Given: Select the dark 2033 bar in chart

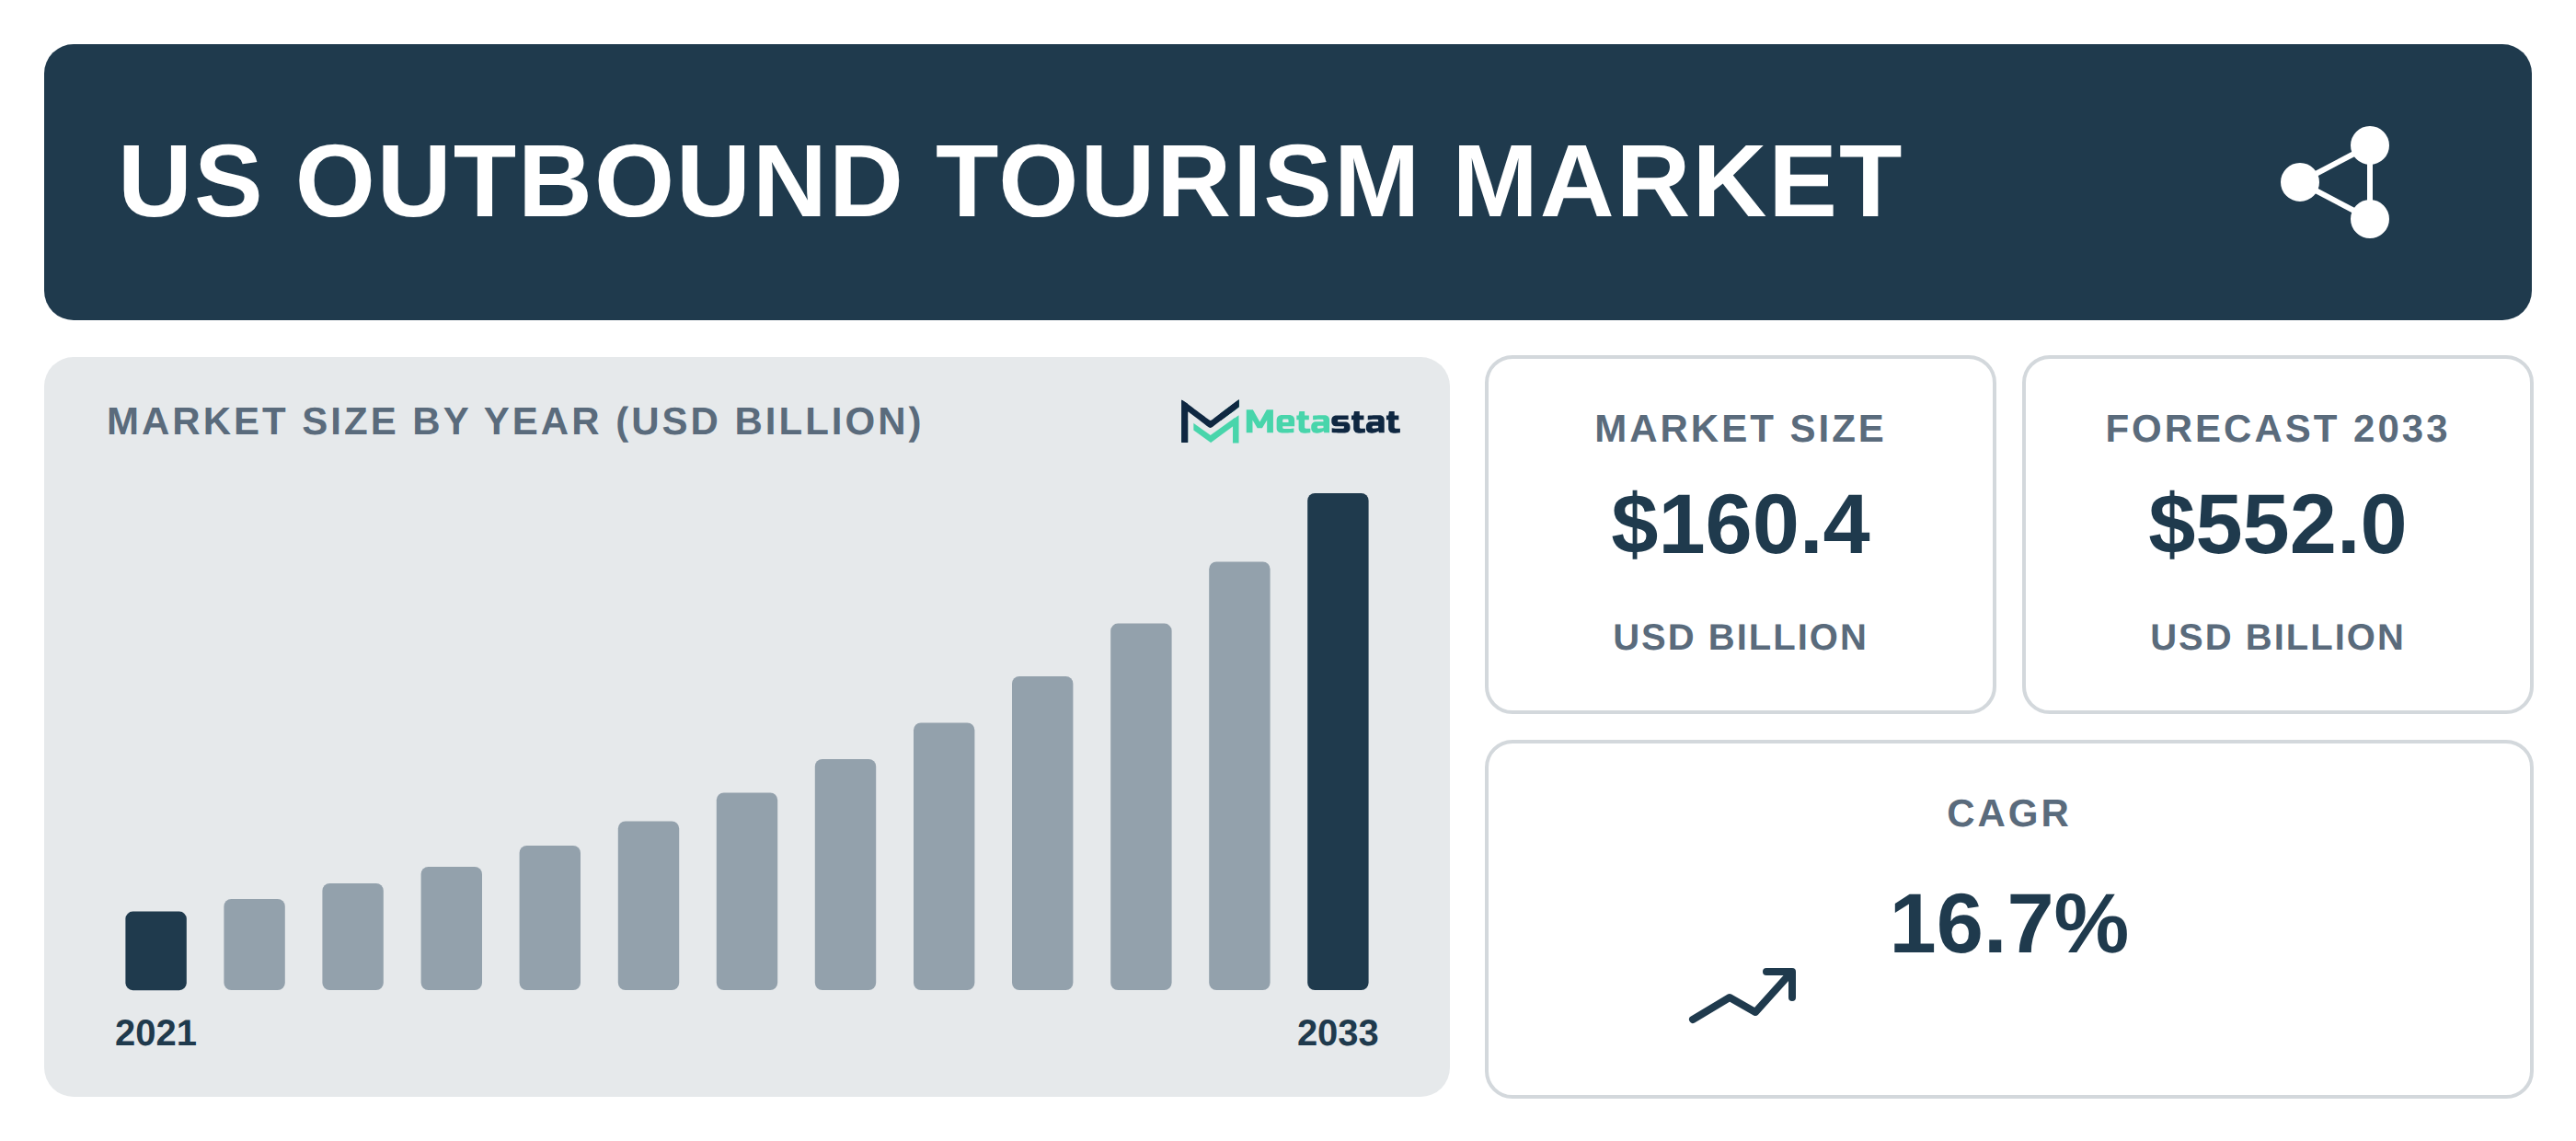Looking at the screenshot, I should coord(1338,741).
